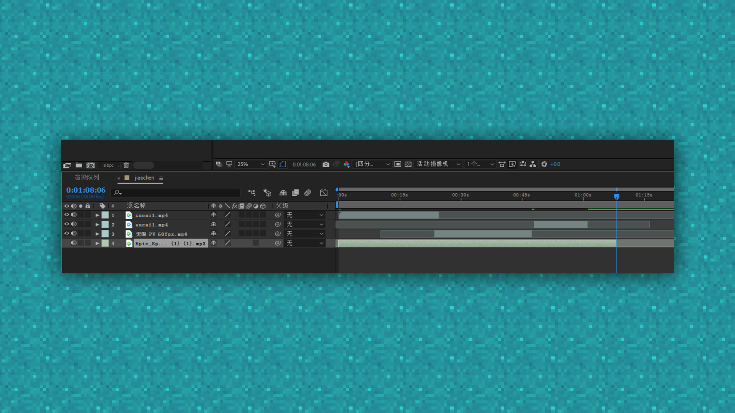Viewport: 735px width, 413px height.
Task: Expand layer 1 sucai1.mp4 properties
Action: click(x=97, y=215)
